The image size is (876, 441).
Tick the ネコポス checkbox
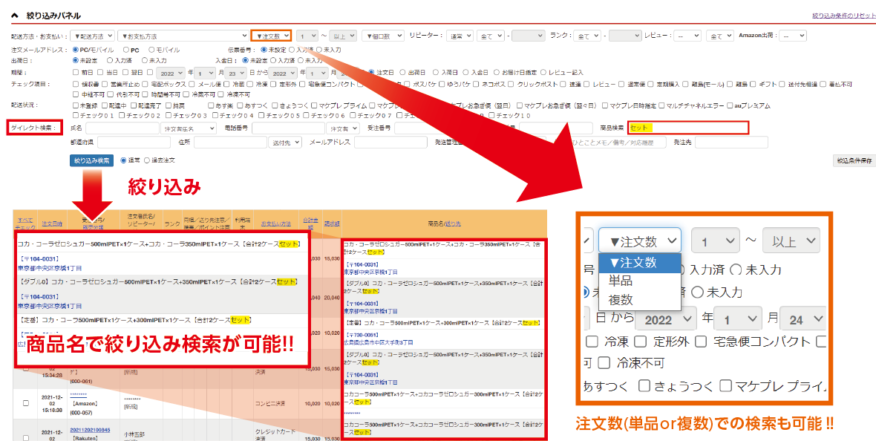477,85
